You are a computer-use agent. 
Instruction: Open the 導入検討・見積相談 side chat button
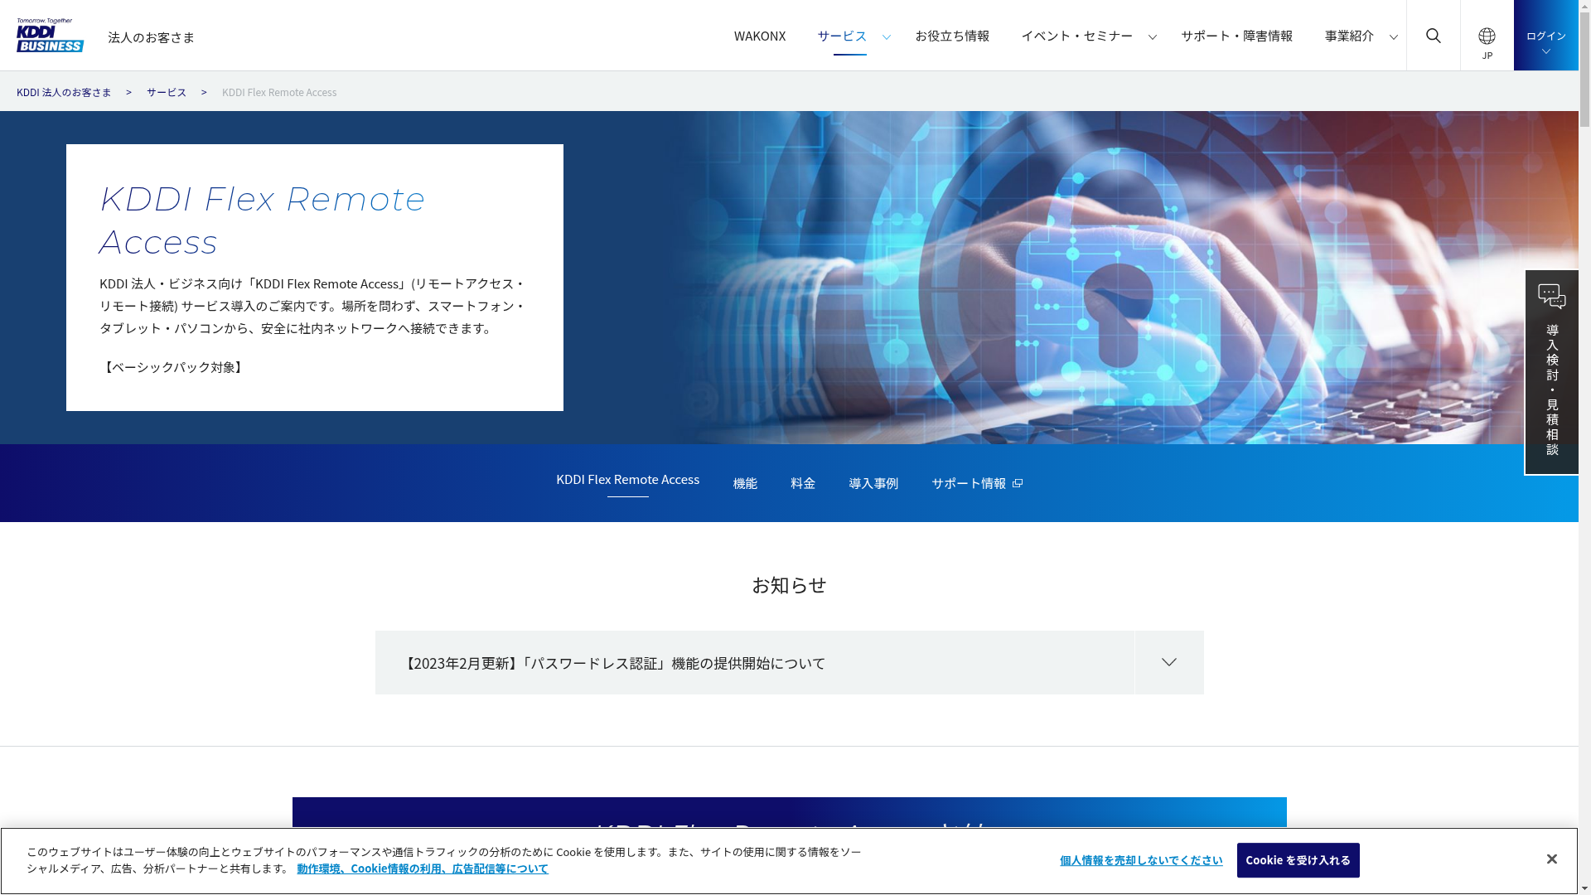point(1552,372)
